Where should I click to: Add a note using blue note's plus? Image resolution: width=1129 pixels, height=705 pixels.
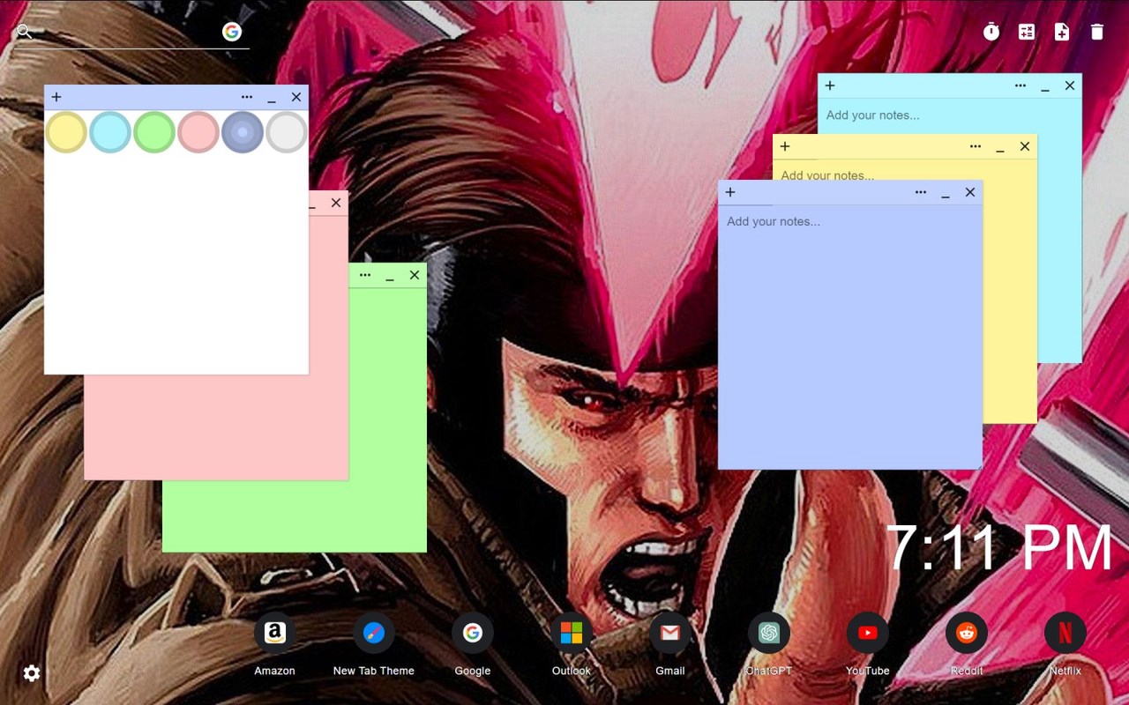pos(730,192)
